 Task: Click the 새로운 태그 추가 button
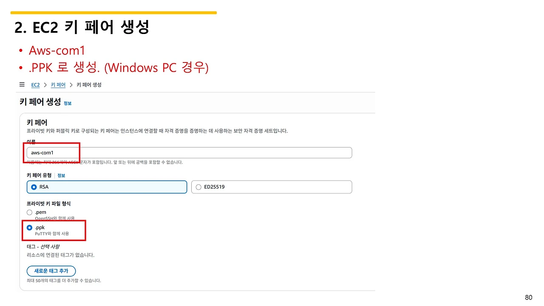click(51, 271)
